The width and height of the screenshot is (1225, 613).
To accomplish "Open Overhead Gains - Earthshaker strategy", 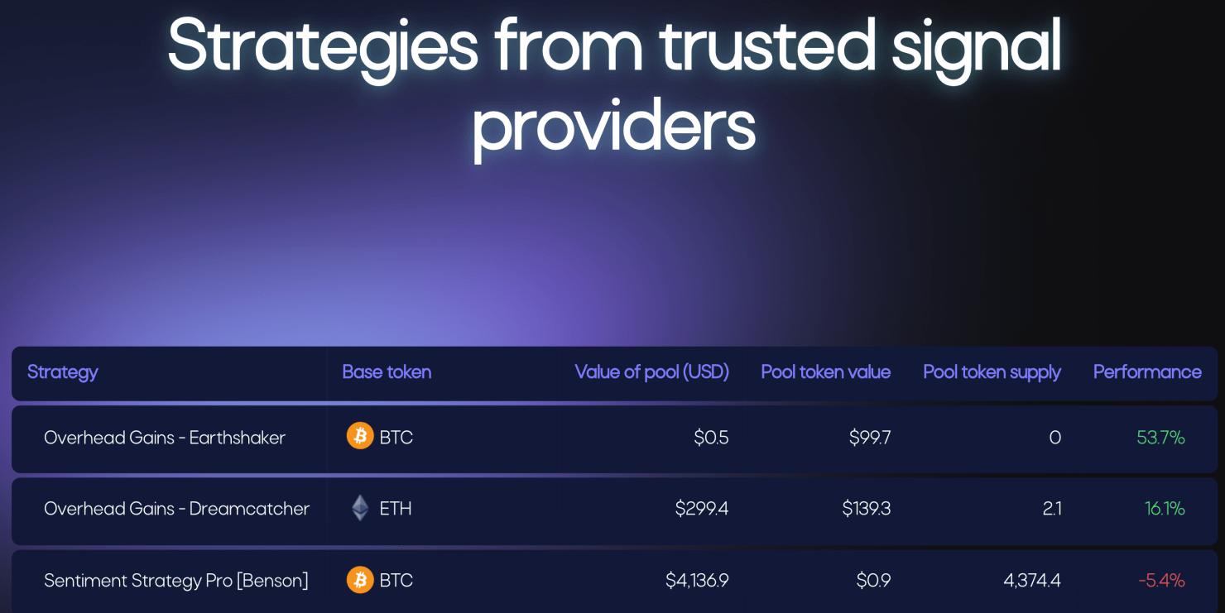I will [165, 438].
